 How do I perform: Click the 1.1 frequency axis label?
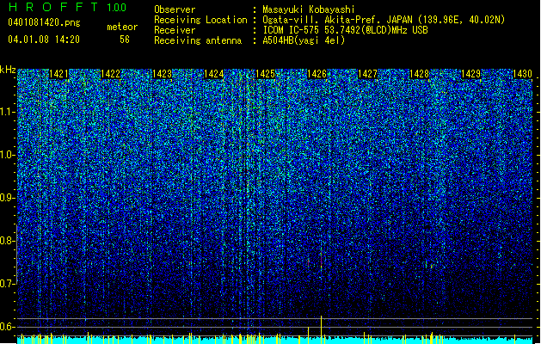click(7, 112)
